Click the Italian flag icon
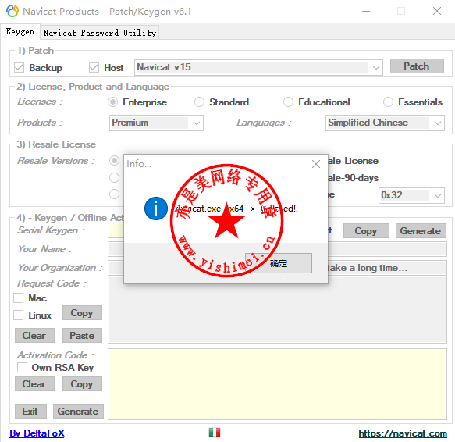Screen dimensions: 455x442 tap(215, 432)
